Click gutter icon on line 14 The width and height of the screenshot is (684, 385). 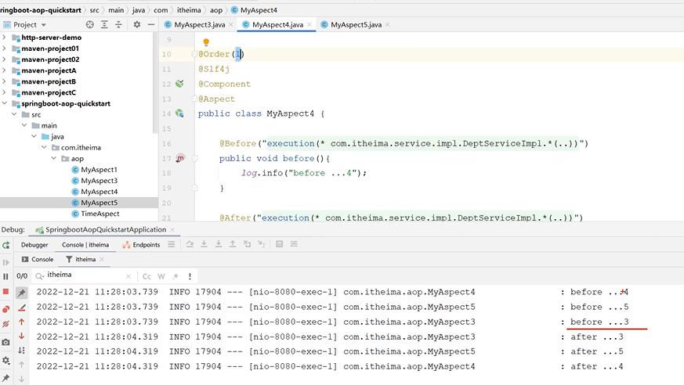[179, 113]
